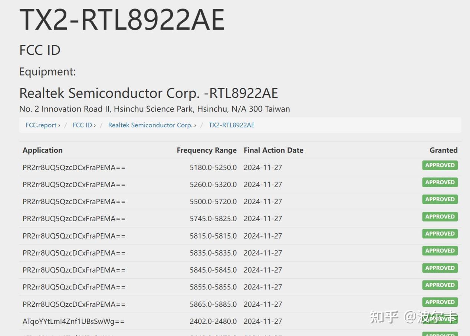
Task: Click the APPROVED badge for range 5865.0-5885.0
Action: (x=440, y=302)
